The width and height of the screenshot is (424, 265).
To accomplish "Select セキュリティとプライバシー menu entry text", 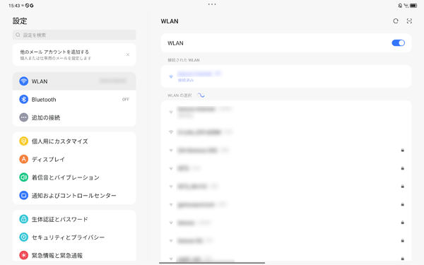I will pos(68,237).
